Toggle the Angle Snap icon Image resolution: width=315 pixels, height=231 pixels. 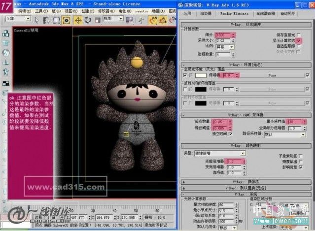[163, 20]
